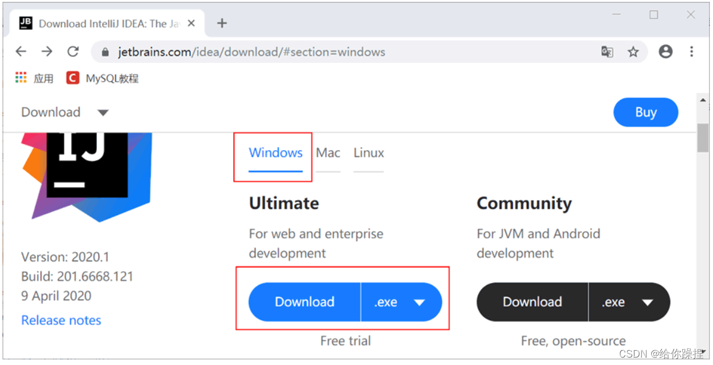The image size is (713, 365).
Task: Go forward to the next page
Action: point(47,52)
